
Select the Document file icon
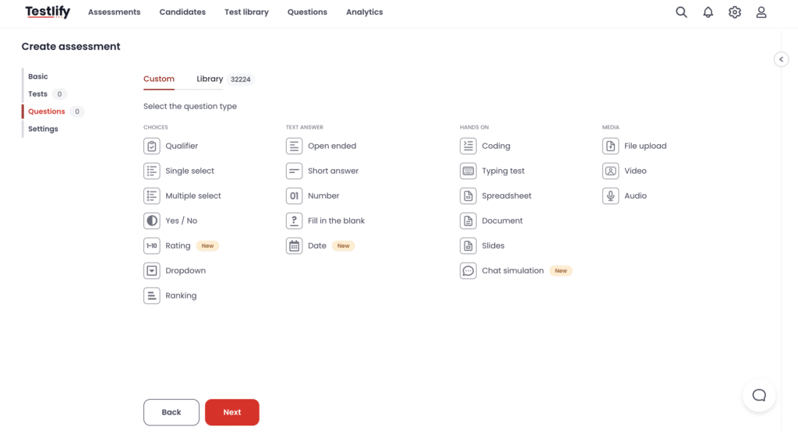click(468, 221)
